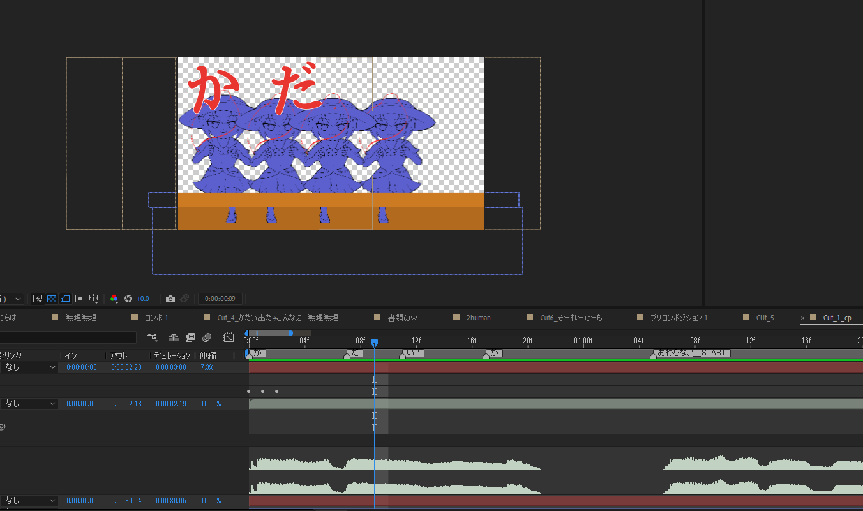Image resolution: width=863 pixels, height=511 pixels.
Task: Click the 7.3% stretch value
Action: point(207,367)
